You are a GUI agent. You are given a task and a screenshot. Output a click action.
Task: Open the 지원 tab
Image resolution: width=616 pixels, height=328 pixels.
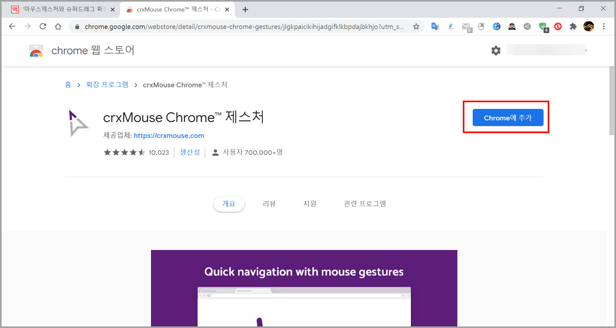click(x=310, y=204)
